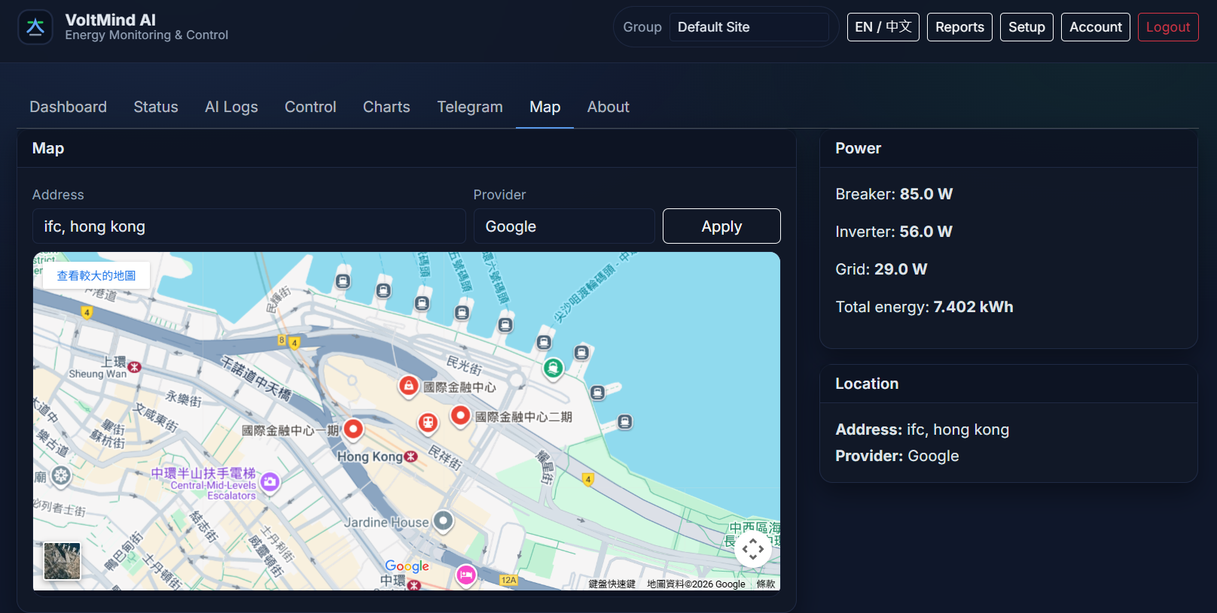1217x613 pixels.
Task: Click the MTR symbol next to Sheung Wan
Action: pos(134,367)
